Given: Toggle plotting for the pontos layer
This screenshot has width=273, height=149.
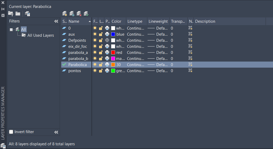Looking at the screenshot, I should click(107, 71).
